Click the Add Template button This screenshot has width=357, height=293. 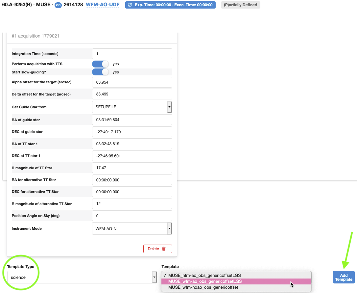[x=344, y=277]
